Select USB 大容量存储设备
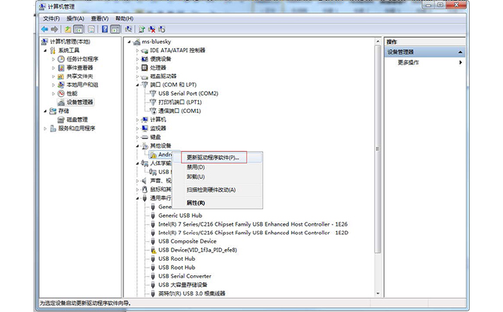The image size is (503, 312). 183,285
